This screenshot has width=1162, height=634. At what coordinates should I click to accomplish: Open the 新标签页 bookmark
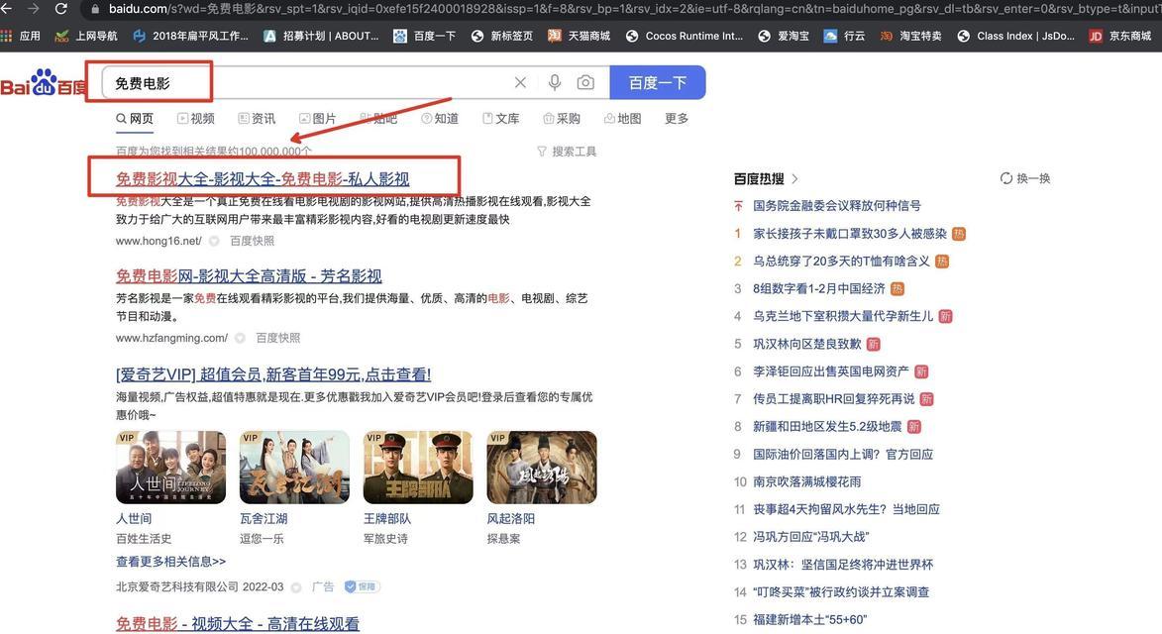pyautogui.click(x=501, y=36)
